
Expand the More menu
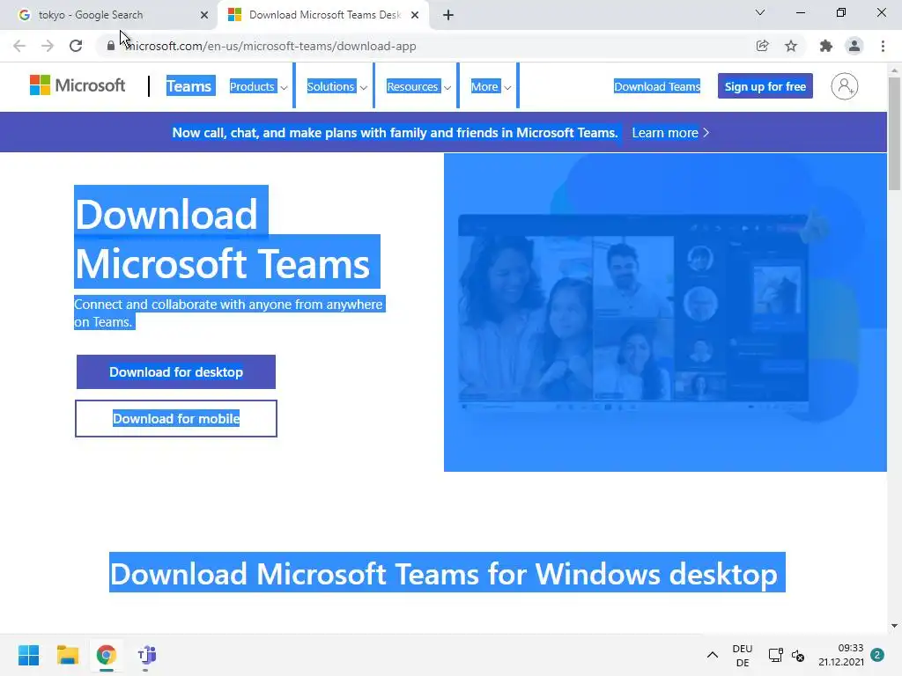[491, 87]
